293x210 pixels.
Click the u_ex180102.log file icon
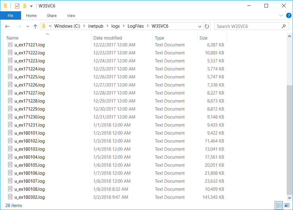pyautogui.click(x=10, y=141)
